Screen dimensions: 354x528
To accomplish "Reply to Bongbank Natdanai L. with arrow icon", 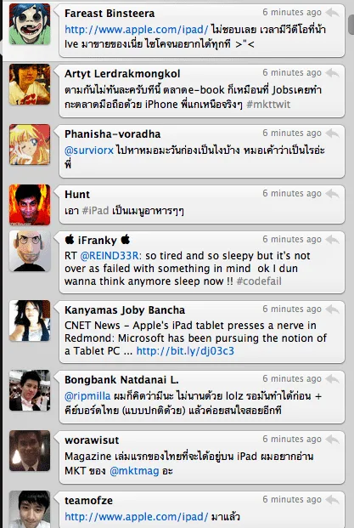I will pyautogui.click(x=332, y=379).
